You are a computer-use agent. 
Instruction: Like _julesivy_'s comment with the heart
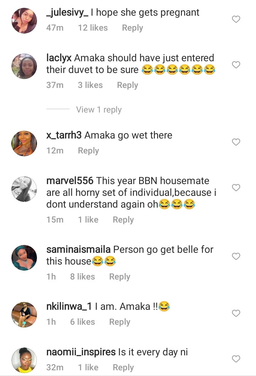[x=236, y=19]
